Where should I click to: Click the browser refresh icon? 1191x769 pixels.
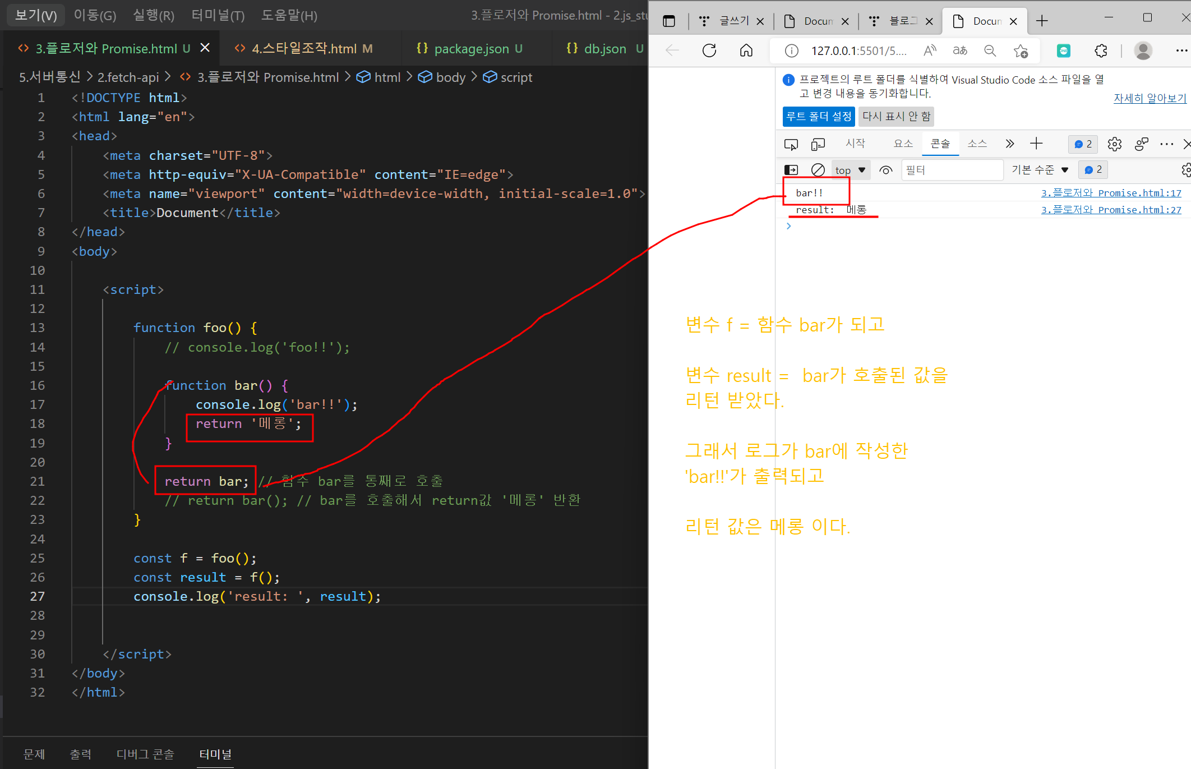pyautogui.click(x=709, y=50)
